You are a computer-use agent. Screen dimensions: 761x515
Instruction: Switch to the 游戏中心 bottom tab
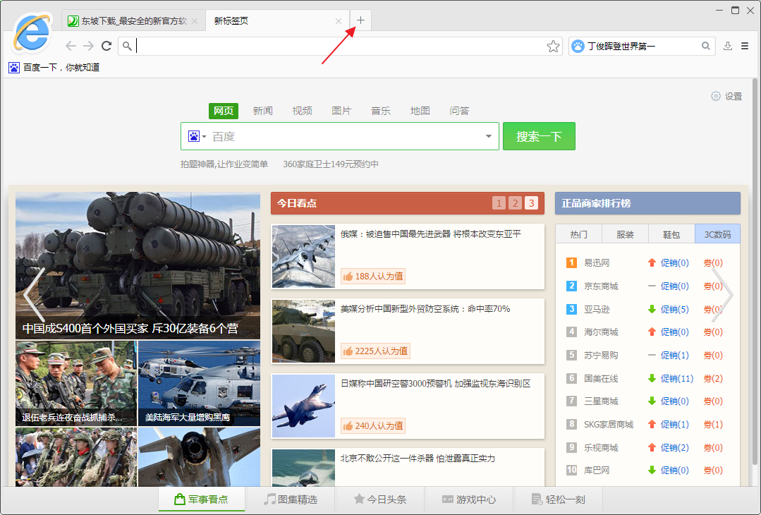(x=469, y=499)
